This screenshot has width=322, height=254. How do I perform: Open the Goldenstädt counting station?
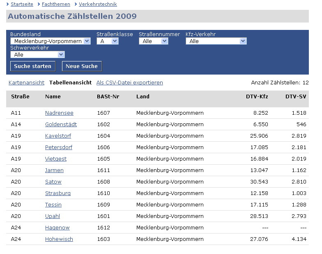click(x=61, y=125)
